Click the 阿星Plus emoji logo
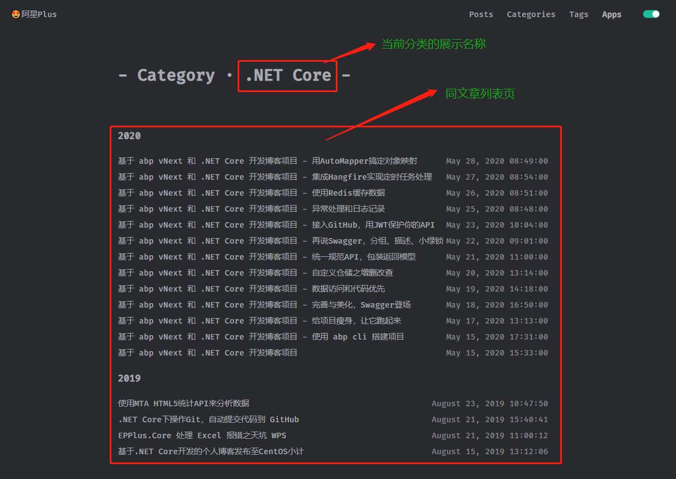The width and height of the screenshot is (676, 479). [x=16, y=14]
